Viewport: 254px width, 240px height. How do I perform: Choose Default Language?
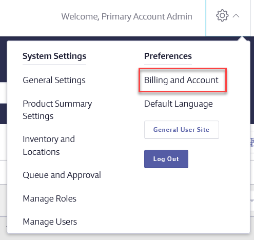[179, 104]
